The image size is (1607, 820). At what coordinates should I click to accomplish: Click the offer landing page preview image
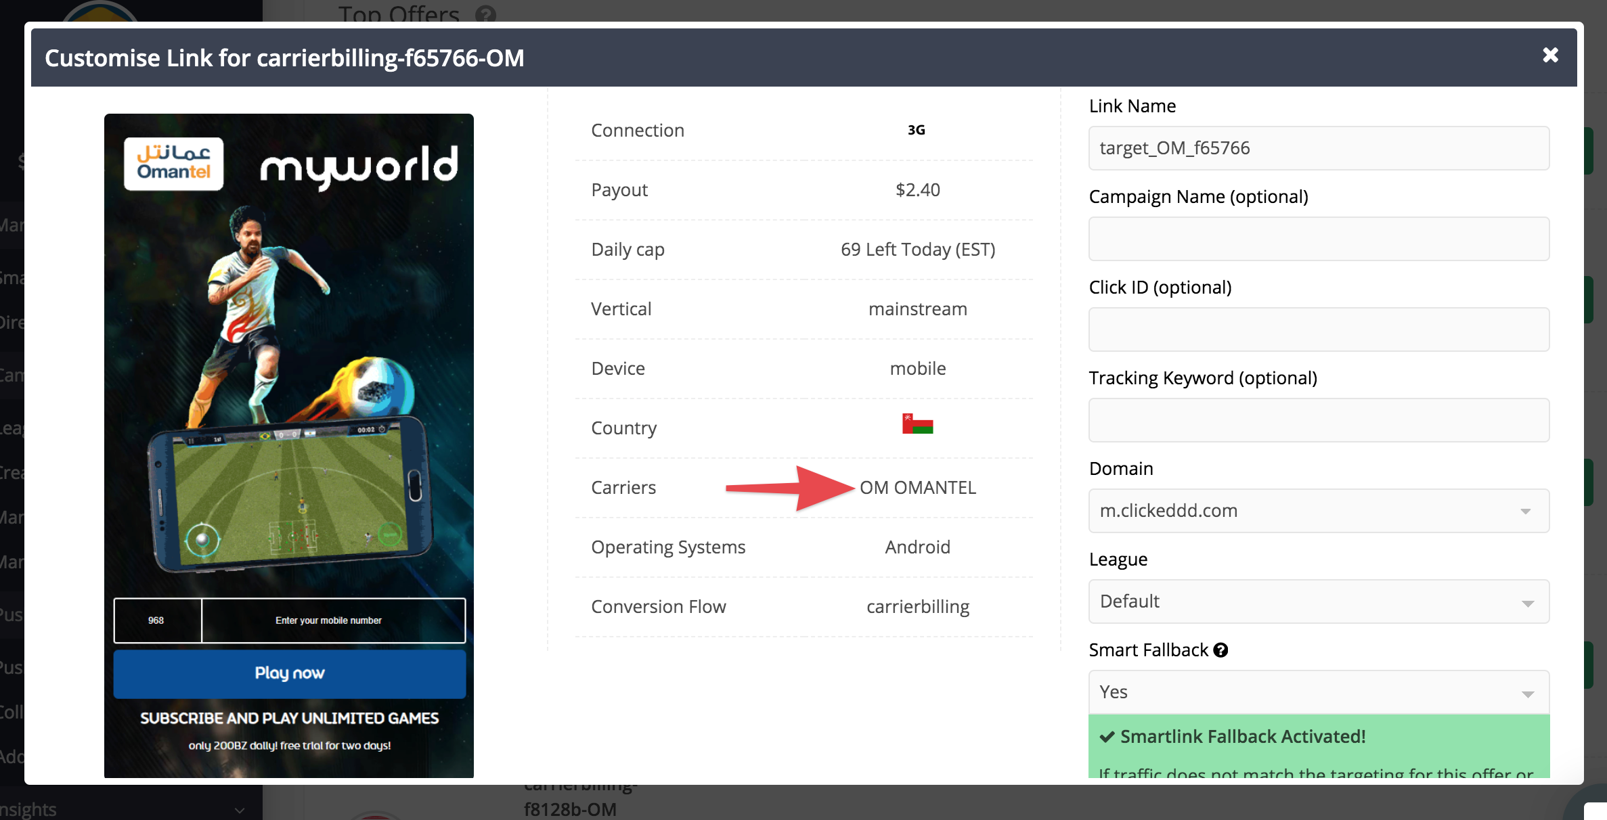point(289,446)
